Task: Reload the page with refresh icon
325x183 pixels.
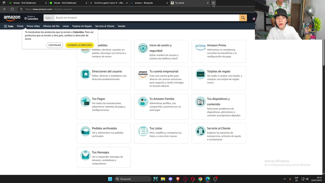Action: [12, 9]
